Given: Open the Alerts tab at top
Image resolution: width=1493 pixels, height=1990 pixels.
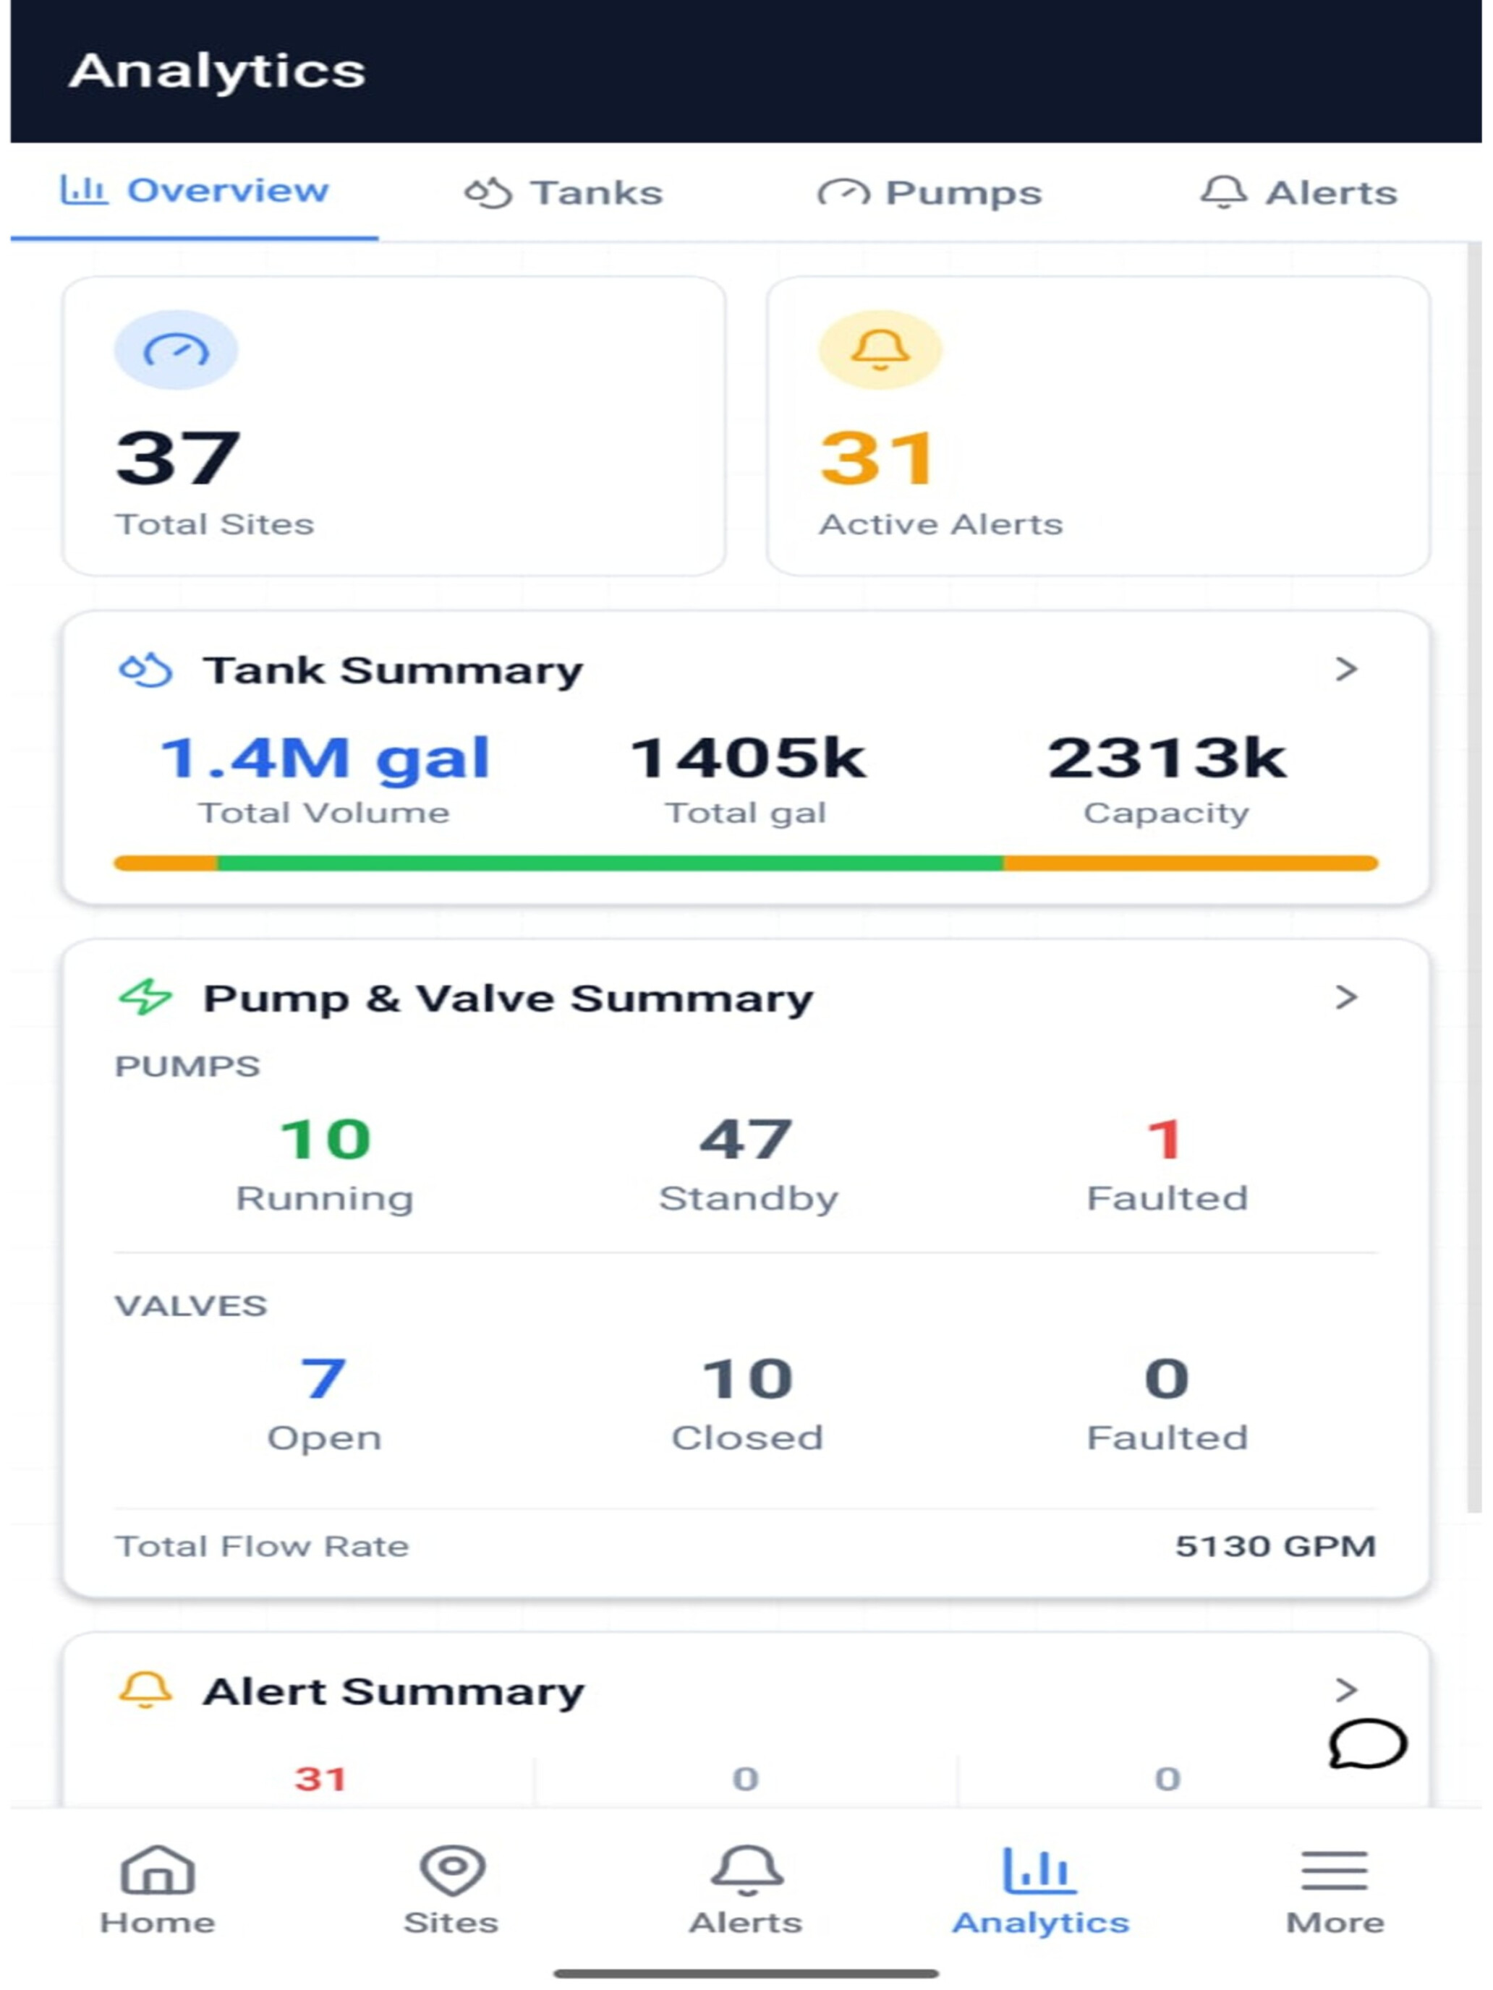Looking at the screenshot, I should [x=1298, y=192].
